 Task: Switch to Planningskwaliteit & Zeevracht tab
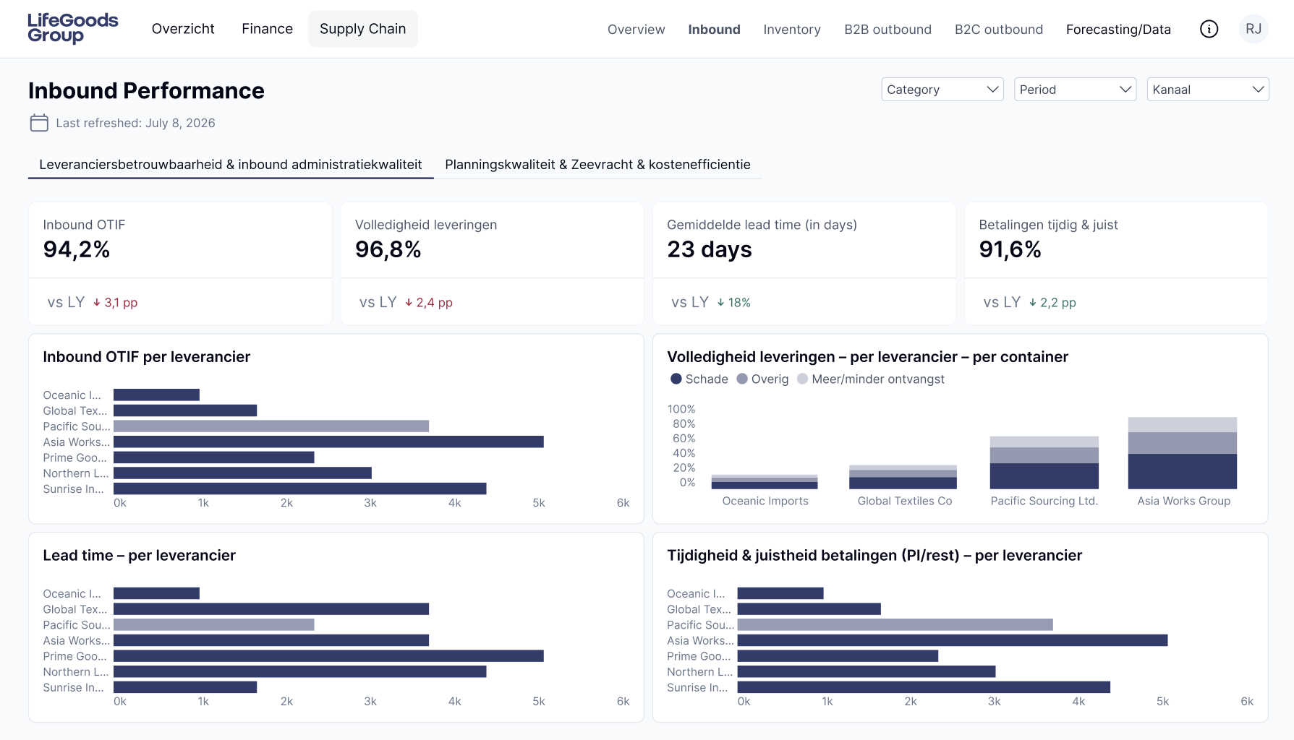(597, 165)
